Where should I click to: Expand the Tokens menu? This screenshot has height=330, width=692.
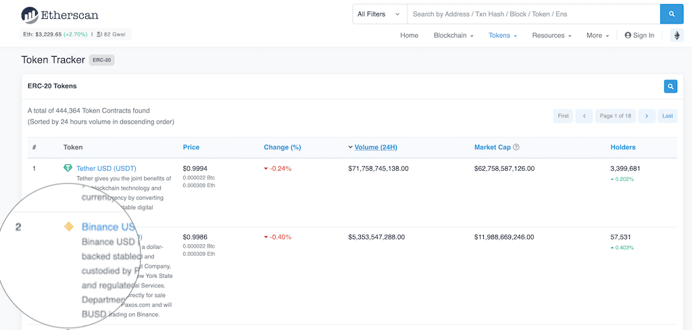click(x=503, y=35)
